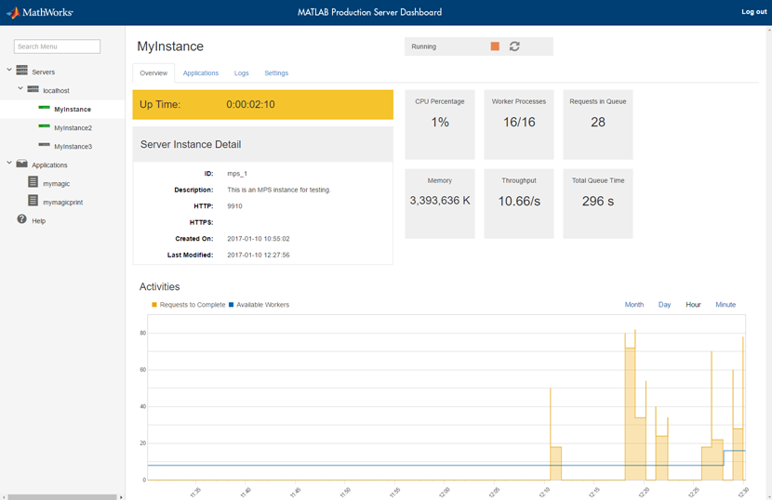Click the Servers rack icon
Screen dimensions: 772x500
pos(21,70)
